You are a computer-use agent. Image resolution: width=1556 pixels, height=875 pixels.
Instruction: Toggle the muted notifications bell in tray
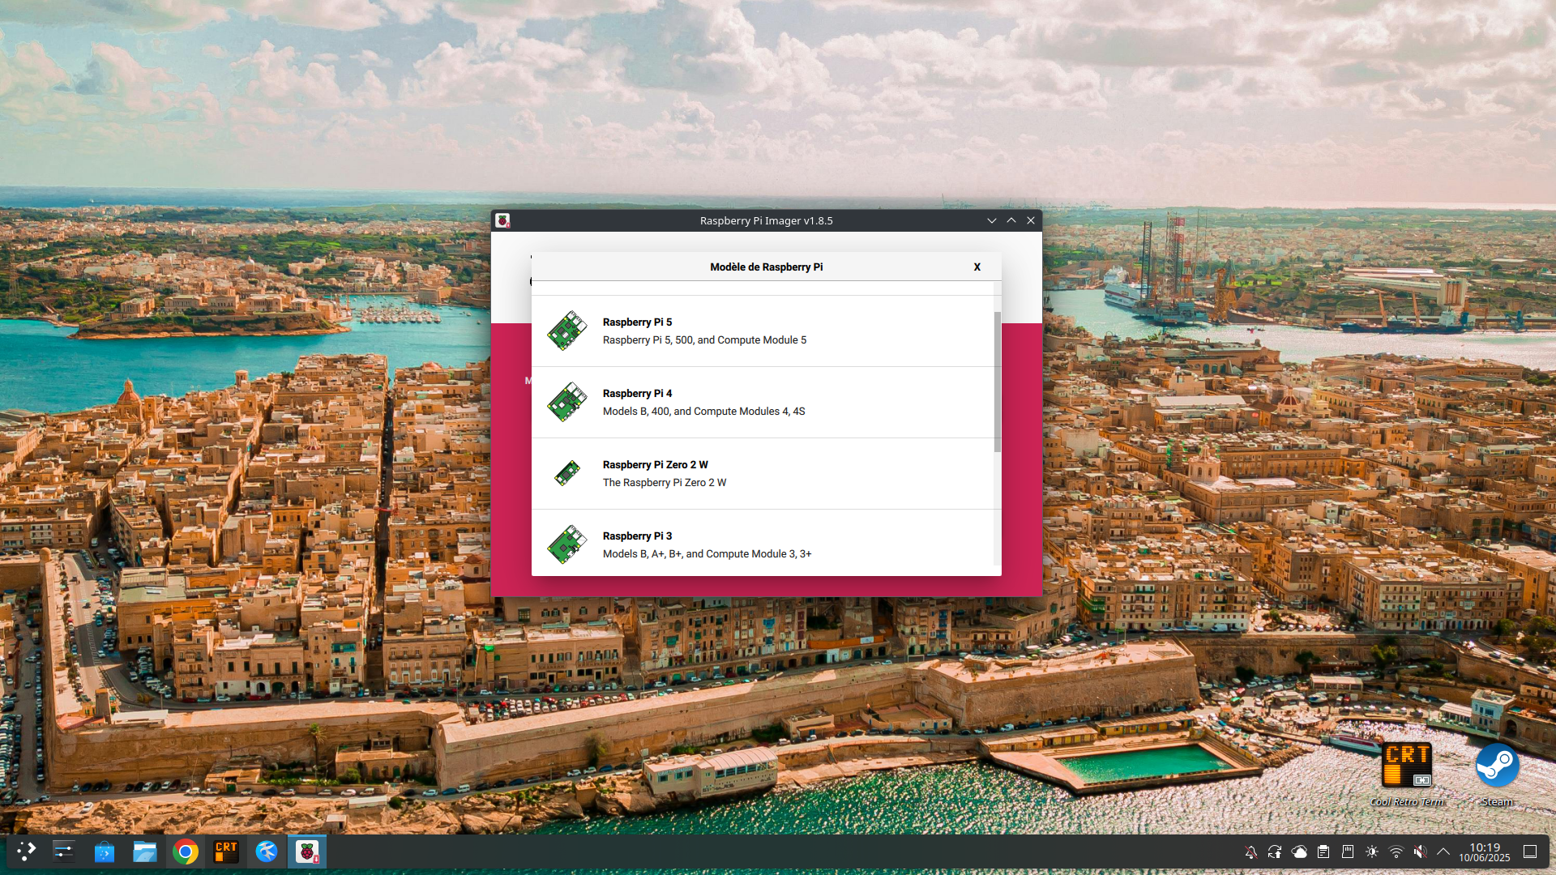pos(1250,852)
